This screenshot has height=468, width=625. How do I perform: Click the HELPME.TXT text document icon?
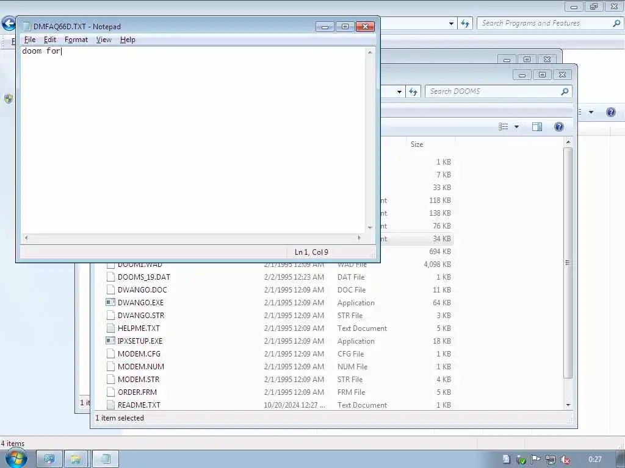tap(111, 328)
